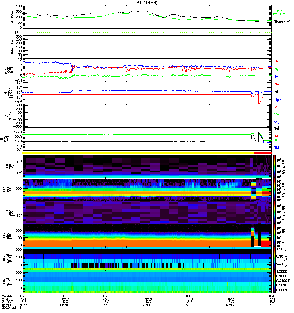Image resolution: width=294 pixels, height=313 pixels.
Task: Click the empty Keogram panel
Action: 147,47
